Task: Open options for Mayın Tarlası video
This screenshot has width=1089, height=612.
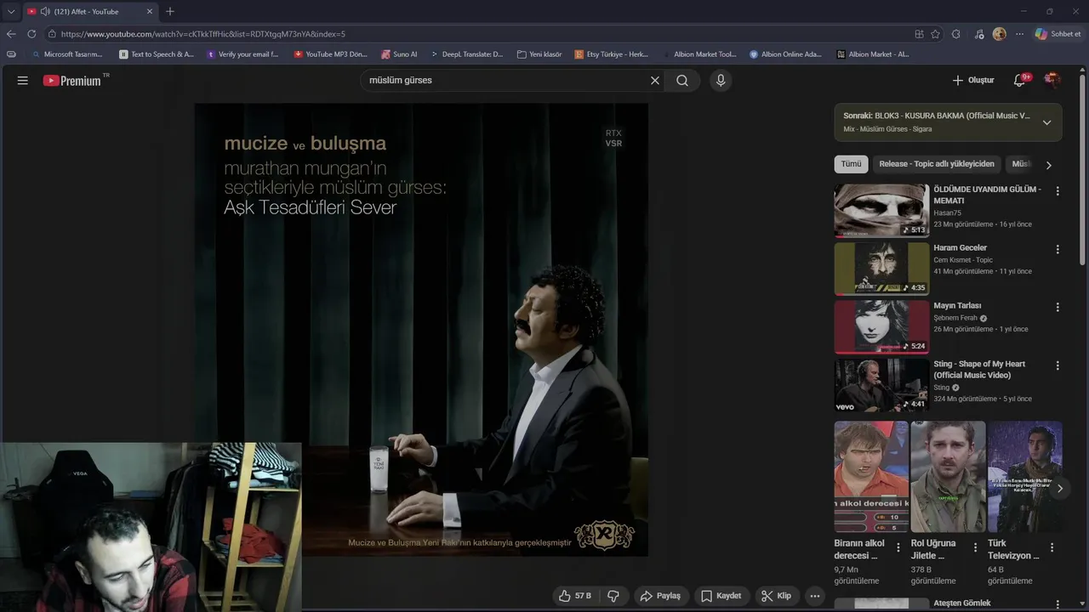Action: click(x=1058, y=308)
